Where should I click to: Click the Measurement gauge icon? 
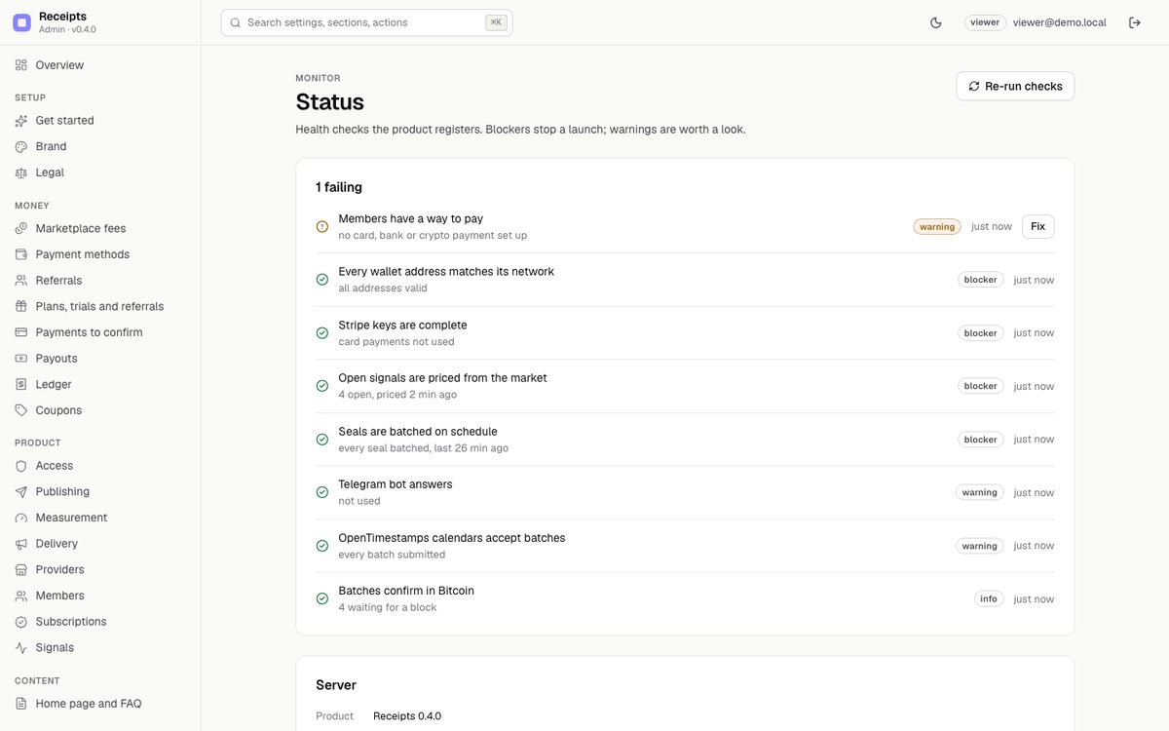pos(21,518)
